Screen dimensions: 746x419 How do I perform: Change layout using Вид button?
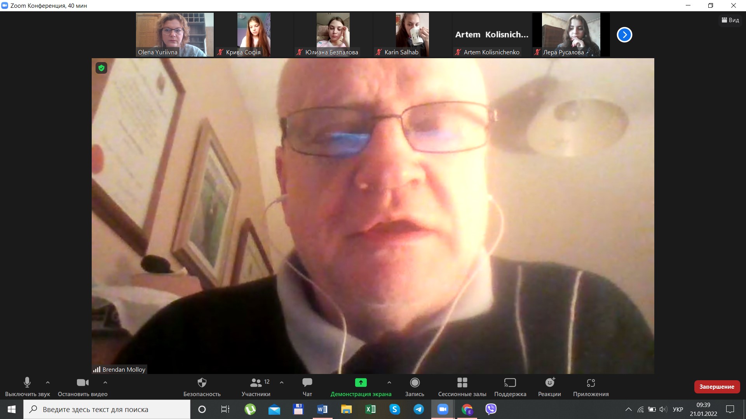(x=730, y=20)
